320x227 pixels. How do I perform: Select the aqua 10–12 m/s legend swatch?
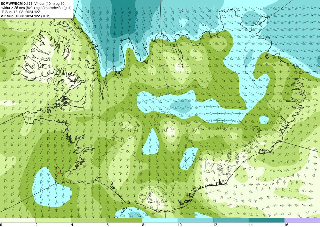click(195, 220)
